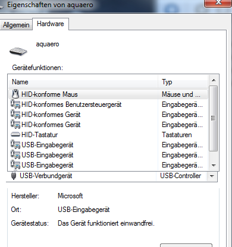The height and width of the screenshot is (247, 232).
Task: Click the Tastaturen type cell
Action: tap(177, 135)
